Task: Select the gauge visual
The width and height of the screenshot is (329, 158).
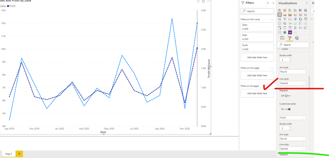Action: click(290, 23)
